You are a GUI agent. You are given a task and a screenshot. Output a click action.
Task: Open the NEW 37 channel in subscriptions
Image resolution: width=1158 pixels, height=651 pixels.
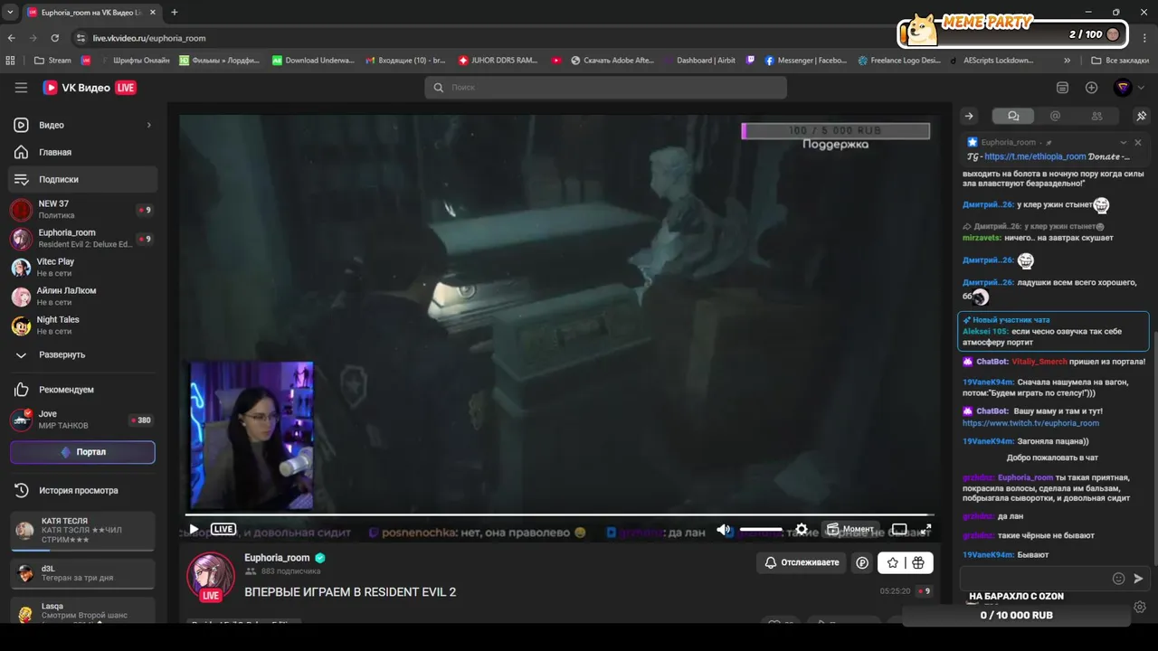(82, 210)
